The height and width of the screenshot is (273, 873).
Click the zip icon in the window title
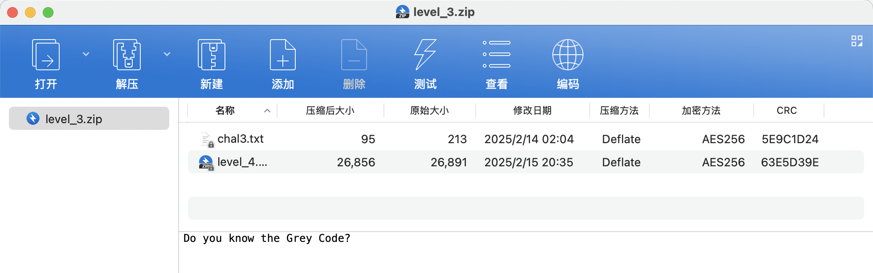point(402,12)
